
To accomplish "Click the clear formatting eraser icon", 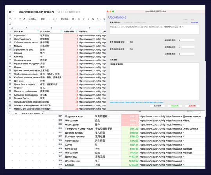I will [x=24, y=19].
